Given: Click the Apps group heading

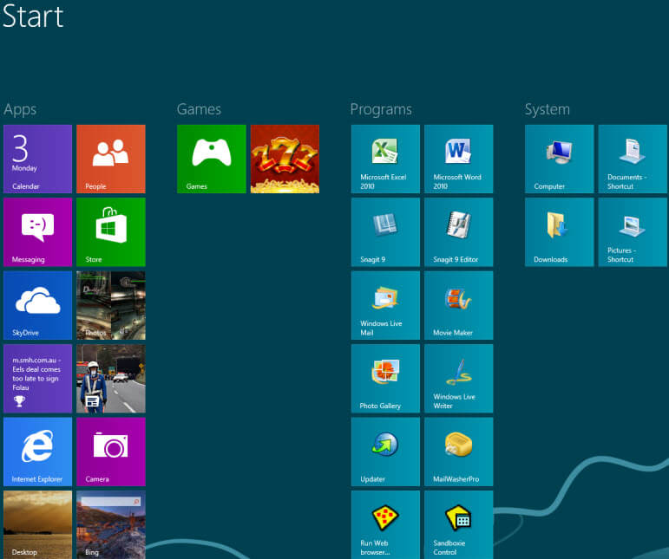Looking at the screenshot, I should (20, 110).
